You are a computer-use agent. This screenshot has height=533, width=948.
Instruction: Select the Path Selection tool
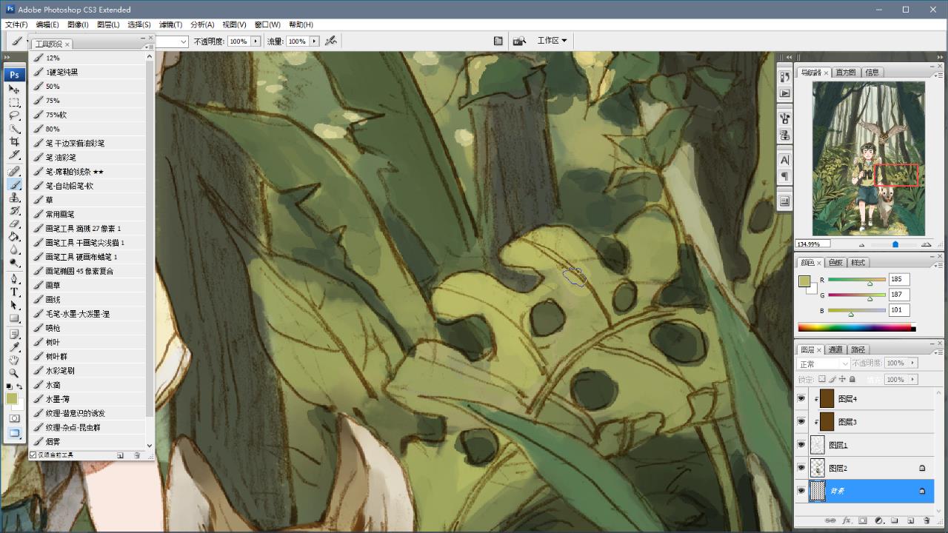point(14,306)
